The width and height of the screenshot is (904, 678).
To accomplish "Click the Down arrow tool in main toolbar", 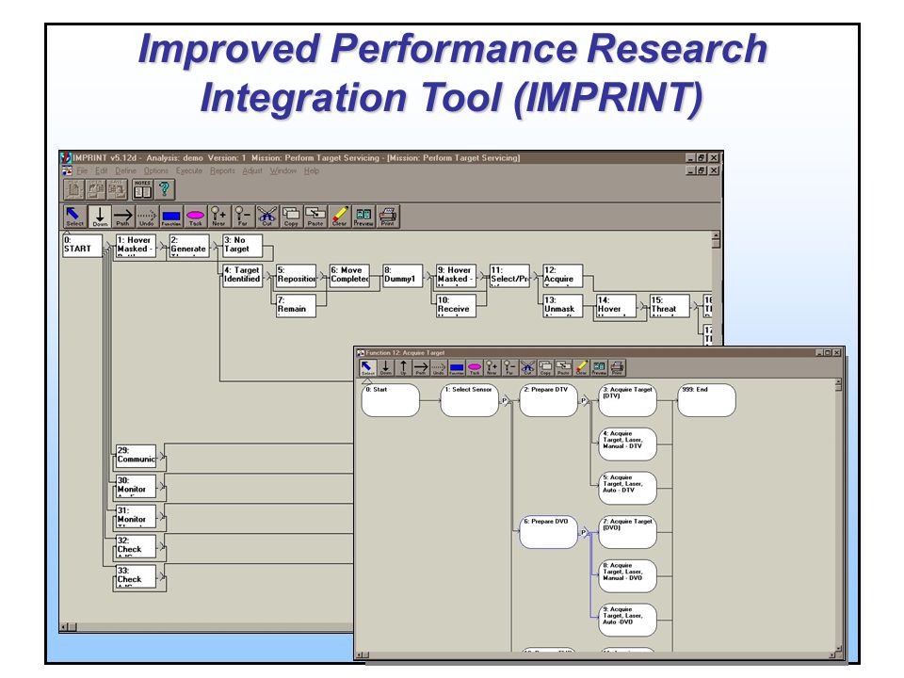I will [x=100, y=217].
